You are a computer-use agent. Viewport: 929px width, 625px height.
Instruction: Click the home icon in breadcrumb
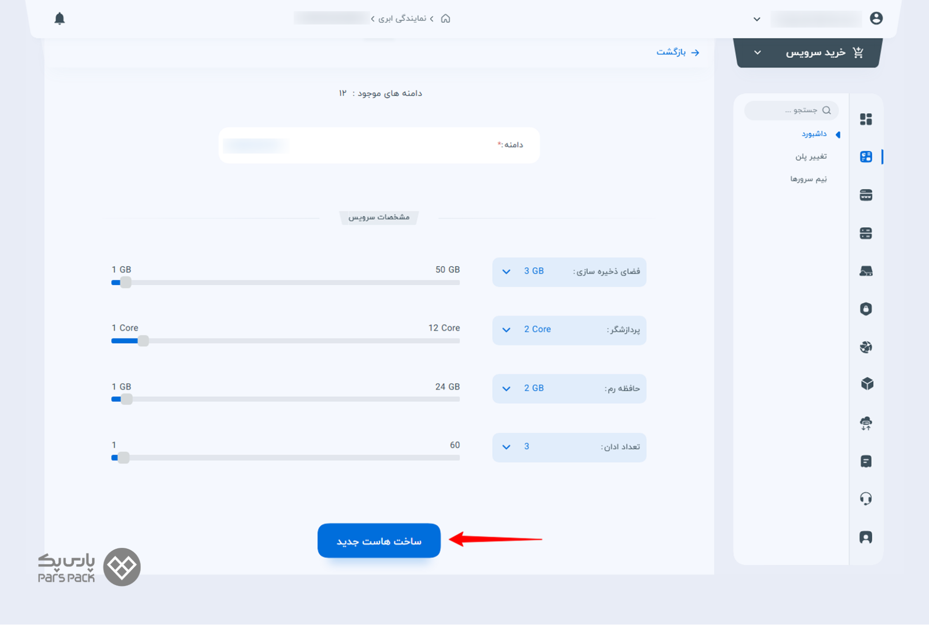(446, 19)
